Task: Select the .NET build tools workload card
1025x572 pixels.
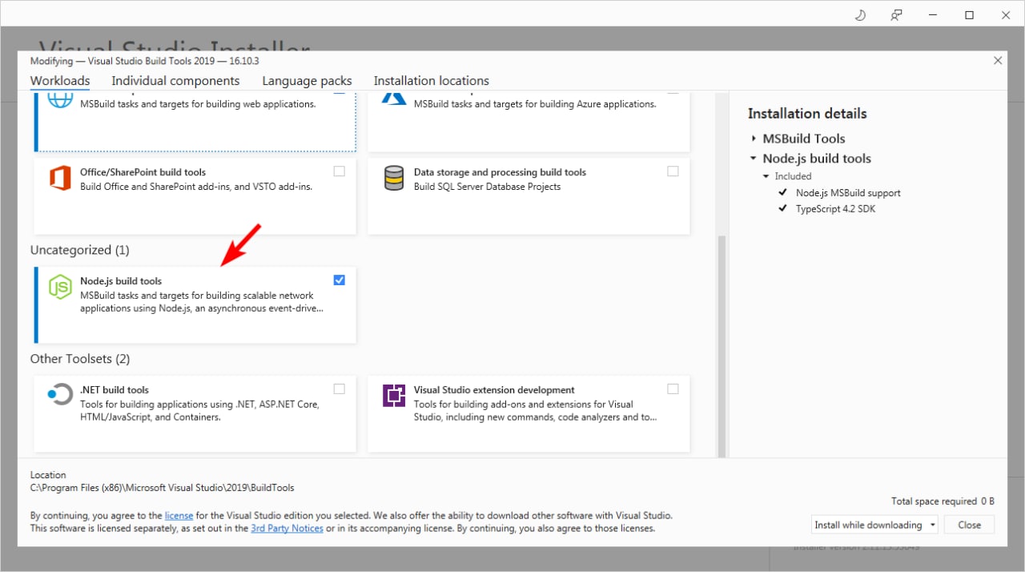Action: (195, 414)
